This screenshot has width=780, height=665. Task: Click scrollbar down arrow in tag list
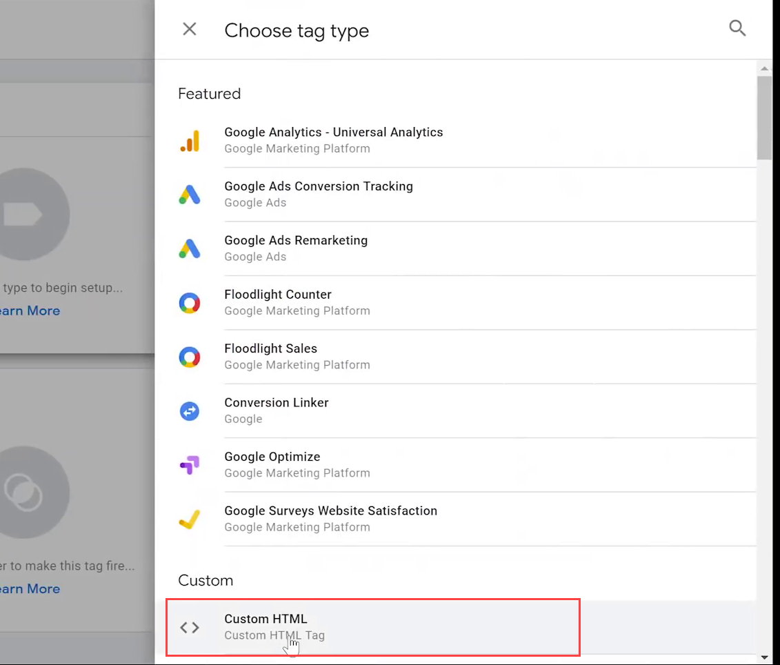pyautogui.click(x=765, y=657)
